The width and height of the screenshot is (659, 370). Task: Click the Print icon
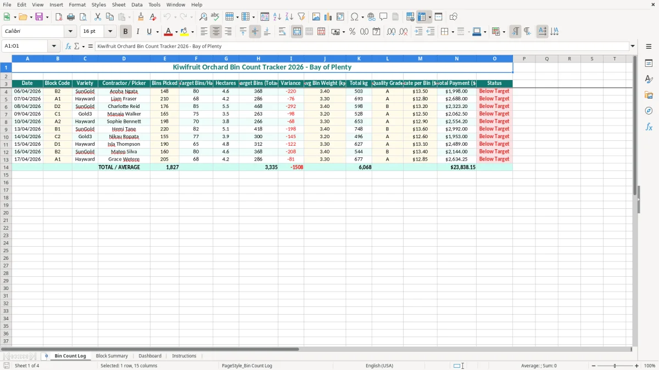71,17
